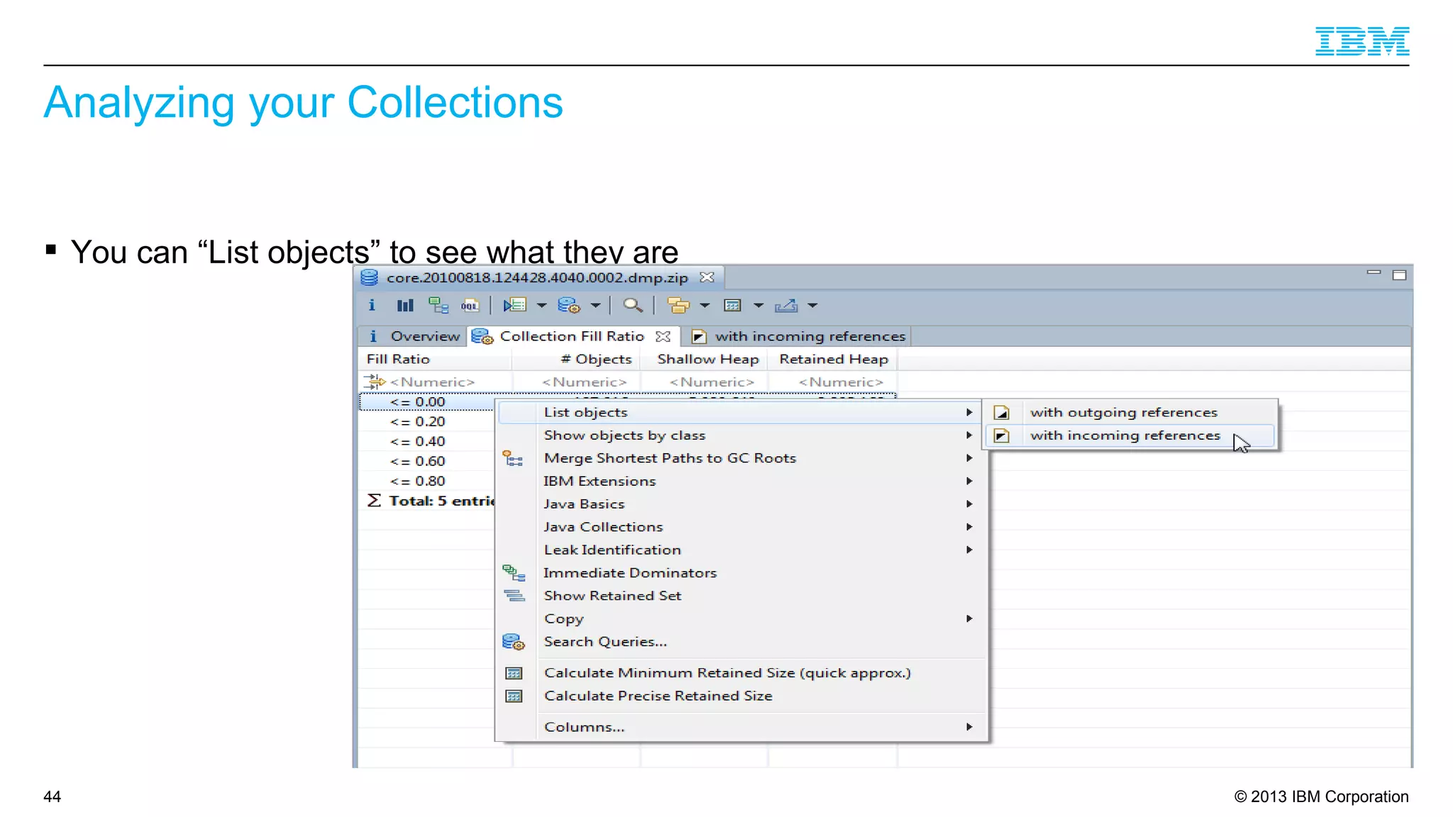The height and width of the screenshot is (817, 1453).
Task: Open IBM Extensions submenu
Action: 741,481
